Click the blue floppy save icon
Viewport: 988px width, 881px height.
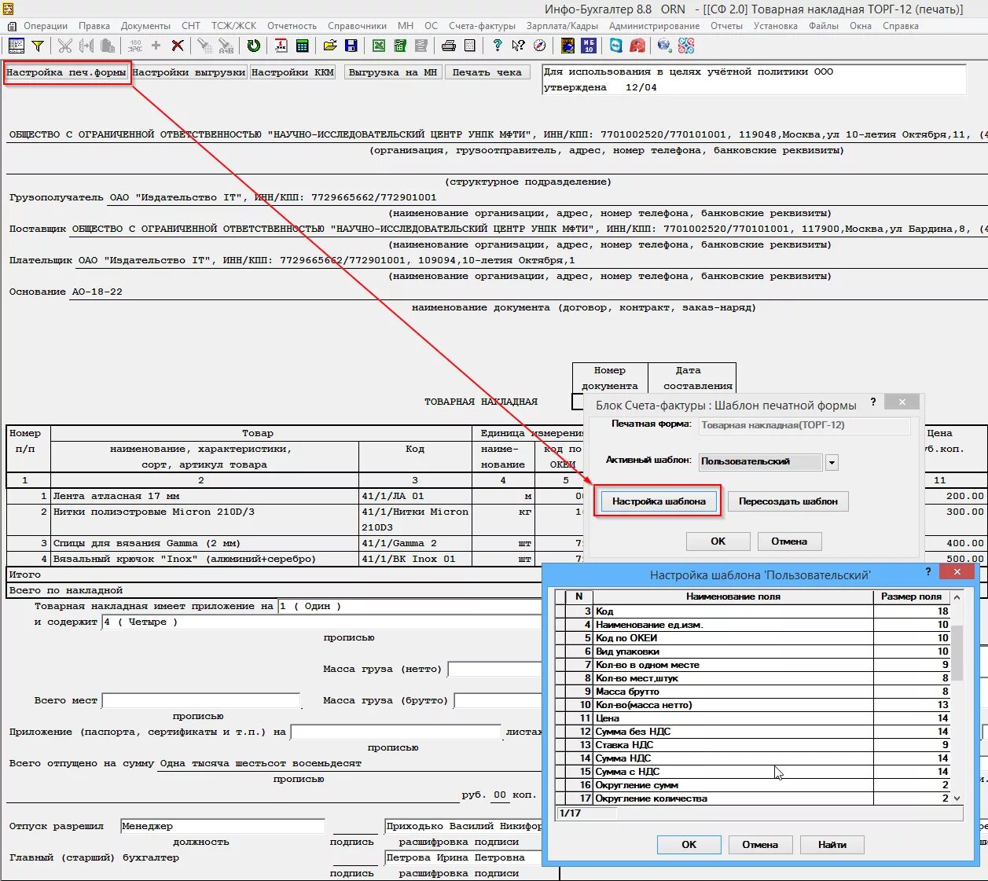pos(351,46)
